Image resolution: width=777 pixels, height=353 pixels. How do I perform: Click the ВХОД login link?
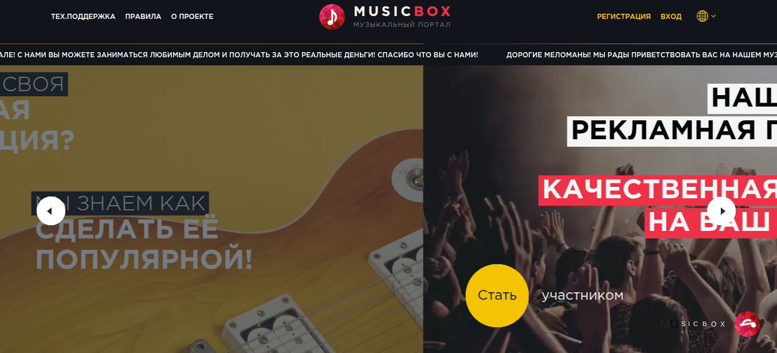pos(671,17)
